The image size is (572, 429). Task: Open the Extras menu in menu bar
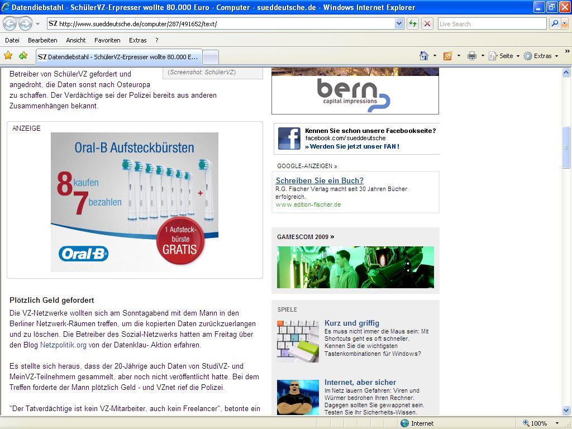[x=137, y=40]
